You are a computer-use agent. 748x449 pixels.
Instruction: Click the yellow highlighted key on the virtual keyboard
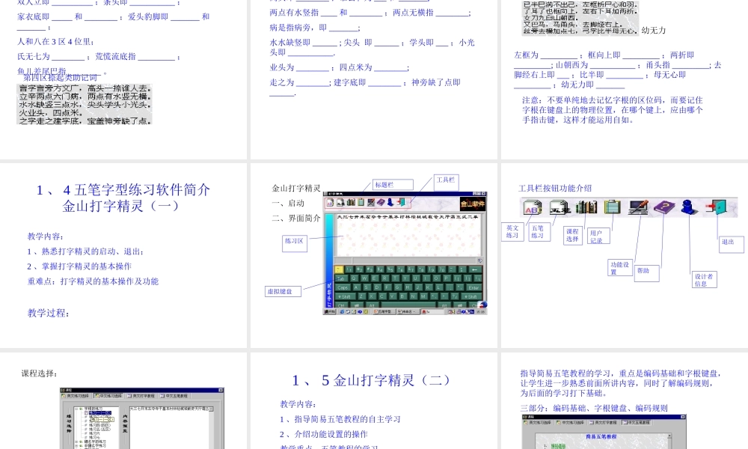click(339, 269)
